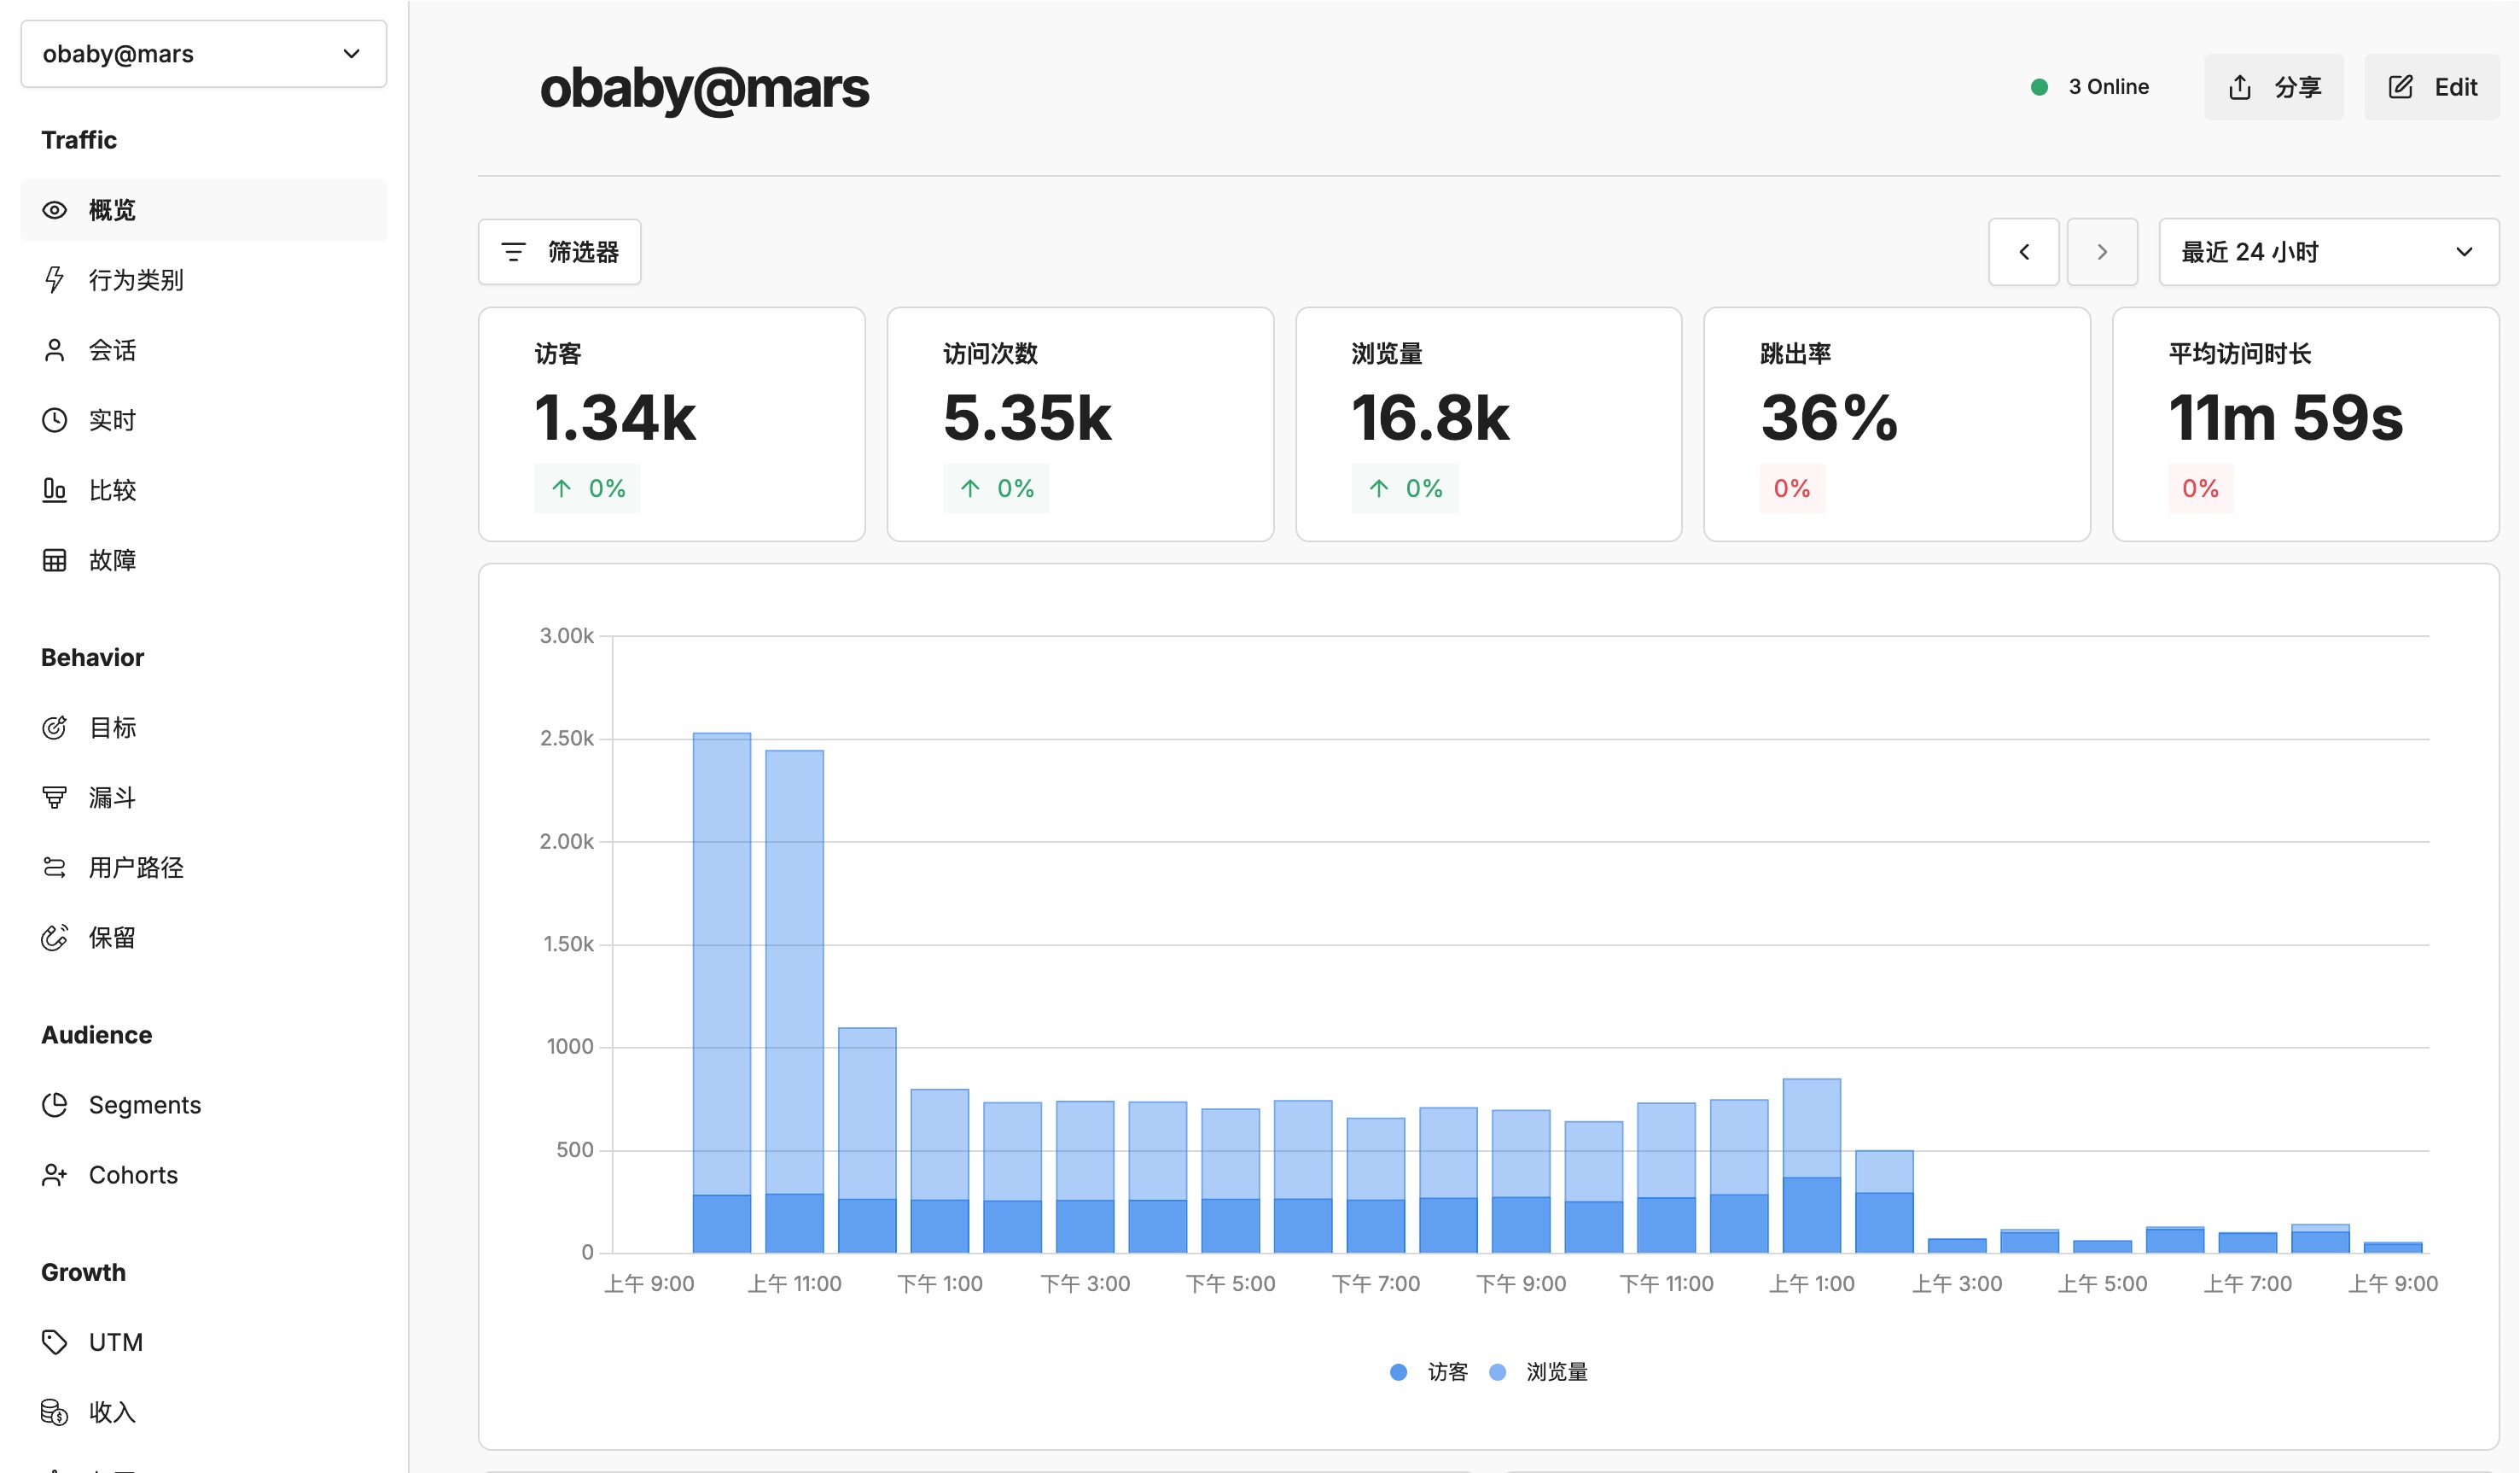The image size is (2520, 1473).
Task: Click the lightning bolt icon for 行为类别
Action: pos(54,280)
